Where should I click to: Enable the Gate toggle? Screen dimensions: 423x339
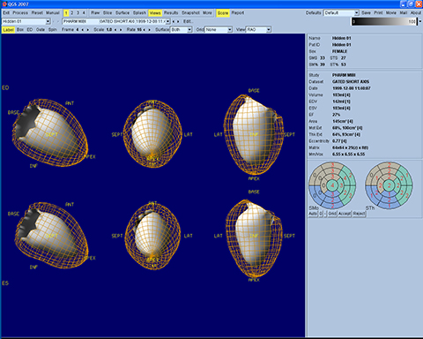coord(41,30)
